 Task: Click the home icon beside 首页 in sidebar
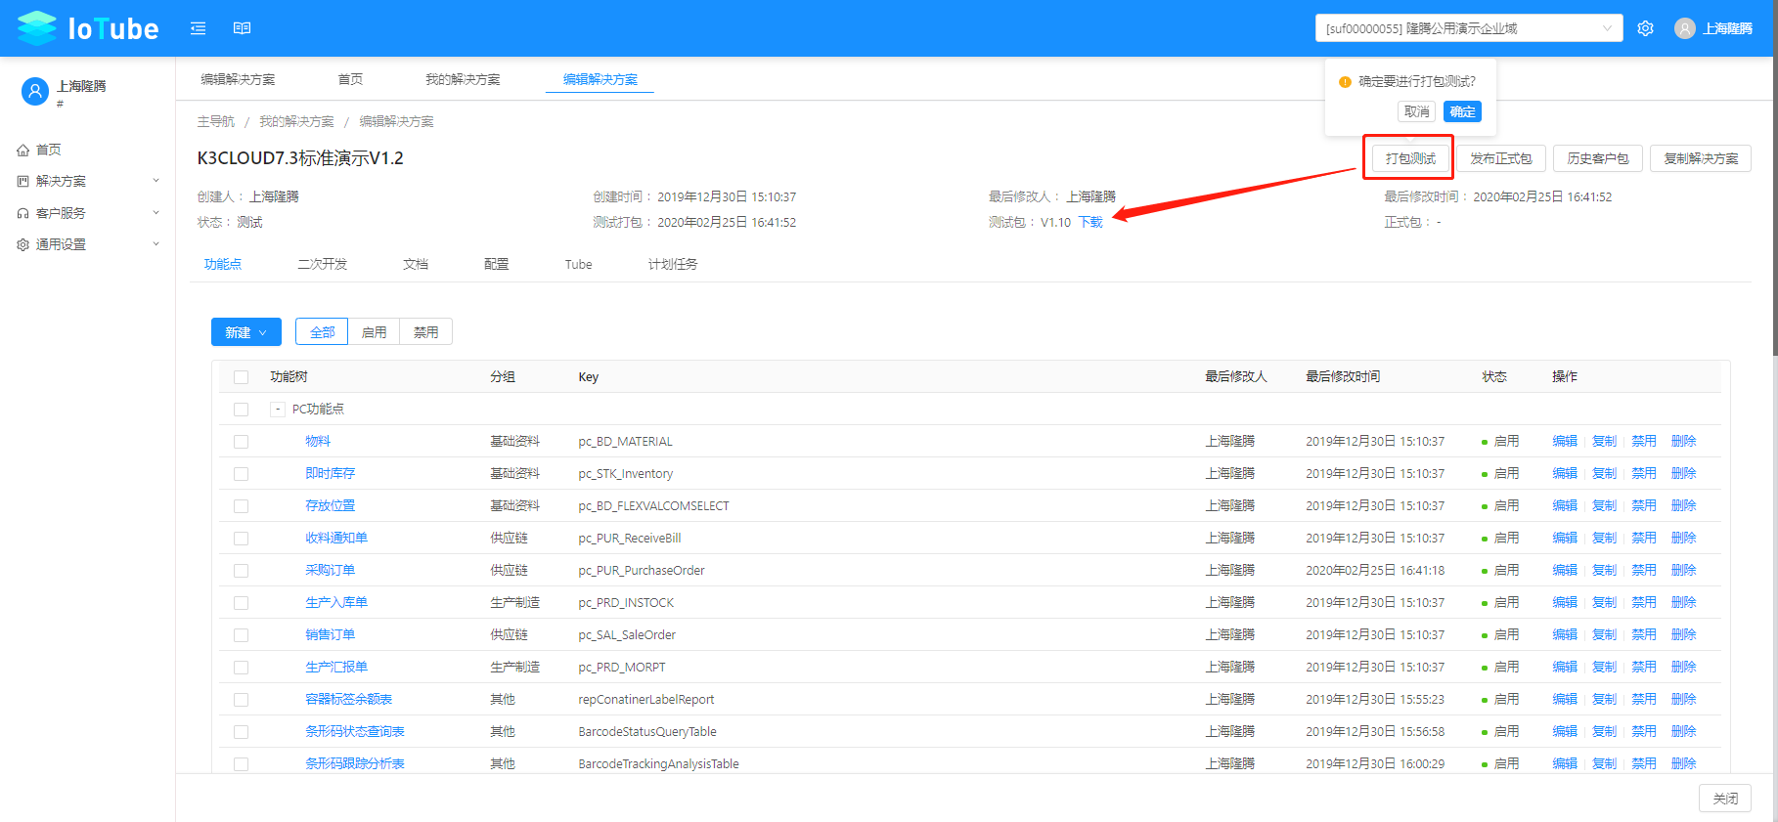point(22,150)
